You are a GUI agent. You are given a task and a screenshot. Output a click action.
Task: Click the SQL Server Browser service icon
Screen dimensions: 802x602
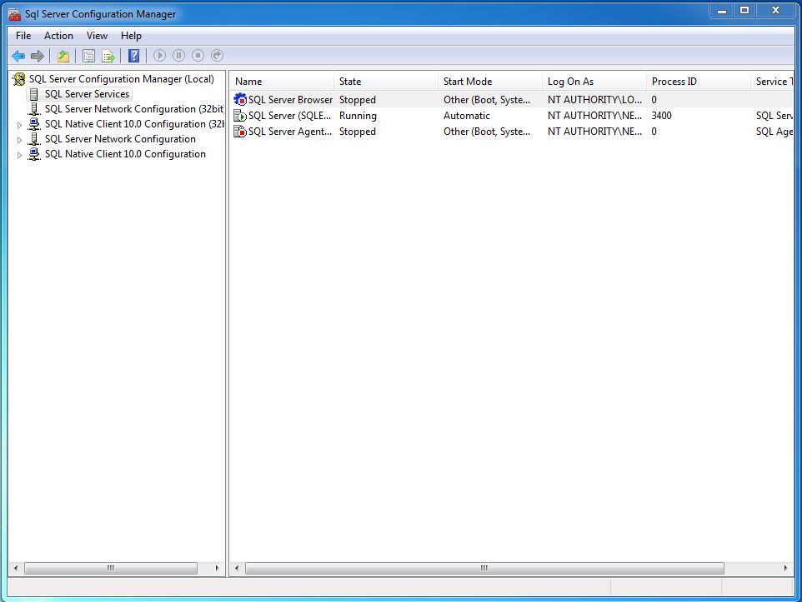pos(240,100)
